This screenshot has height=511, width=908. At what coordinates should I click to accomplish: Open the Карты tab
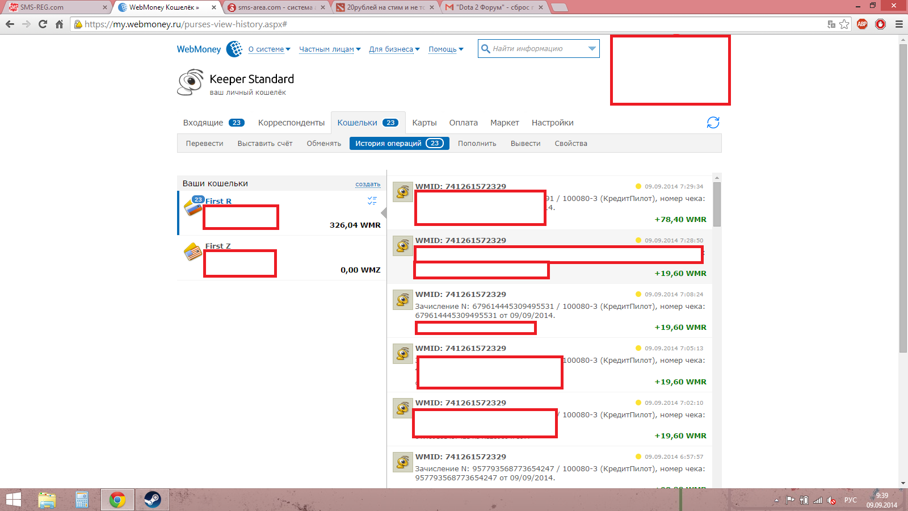[x=424, y=123]
